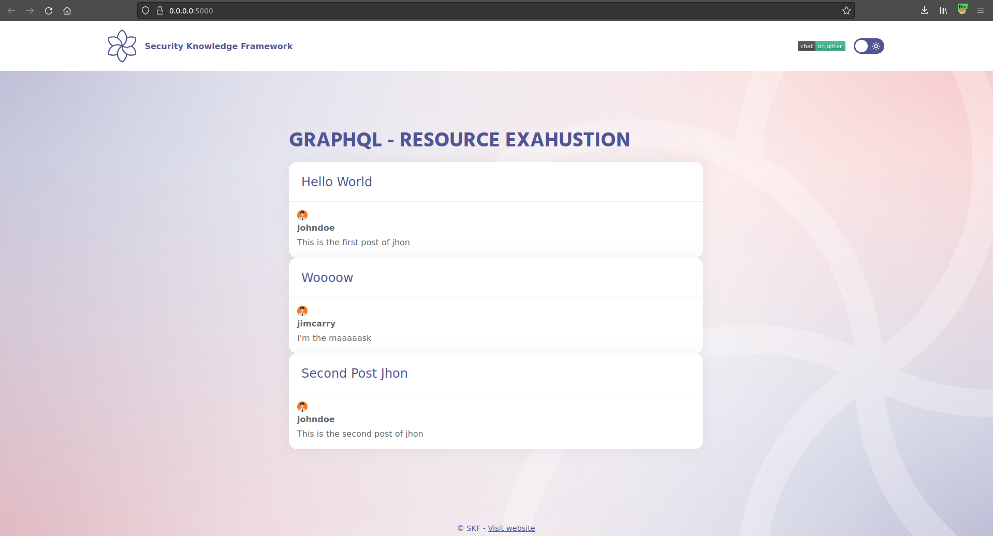The image size is (993, 536).
Task: Click author name johndoe under Second Post Jhon
Action: tap(316, 419)
